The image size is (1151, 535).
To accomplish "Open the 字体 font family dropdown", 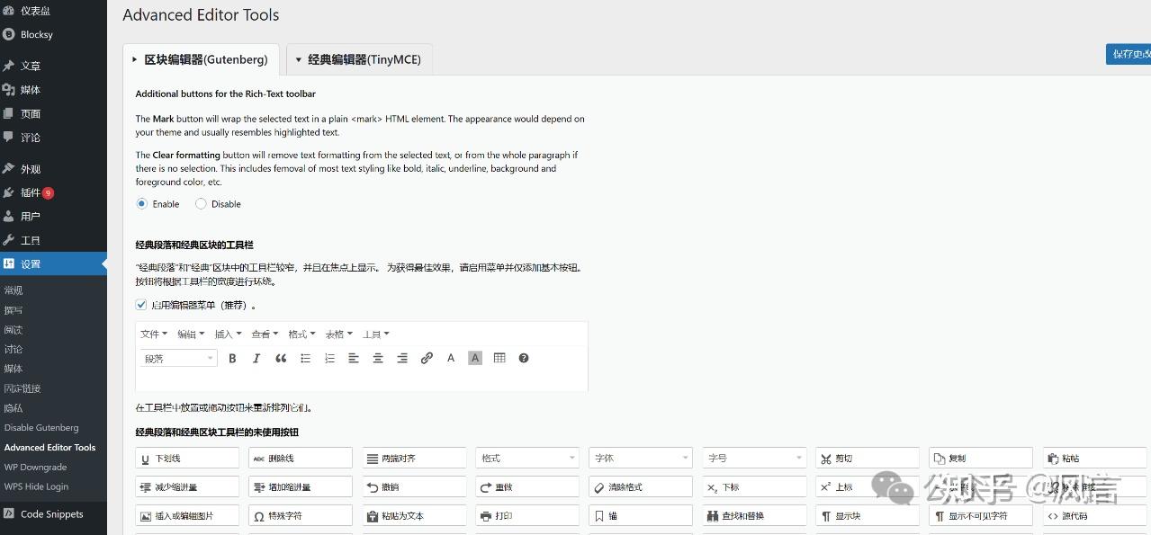I will [x=640, y=457].
